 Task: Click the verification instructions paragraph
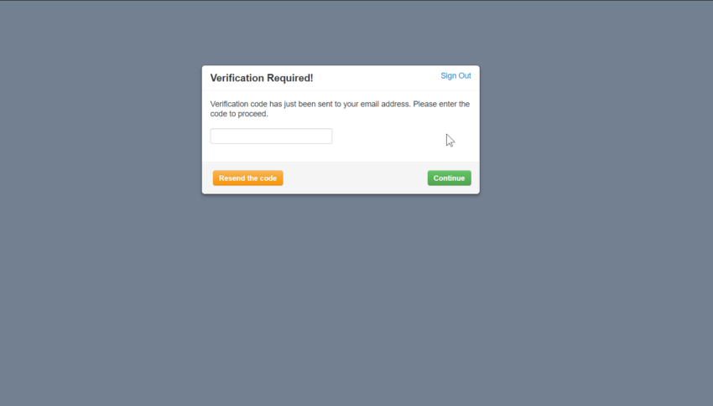[x=340, y=109]
